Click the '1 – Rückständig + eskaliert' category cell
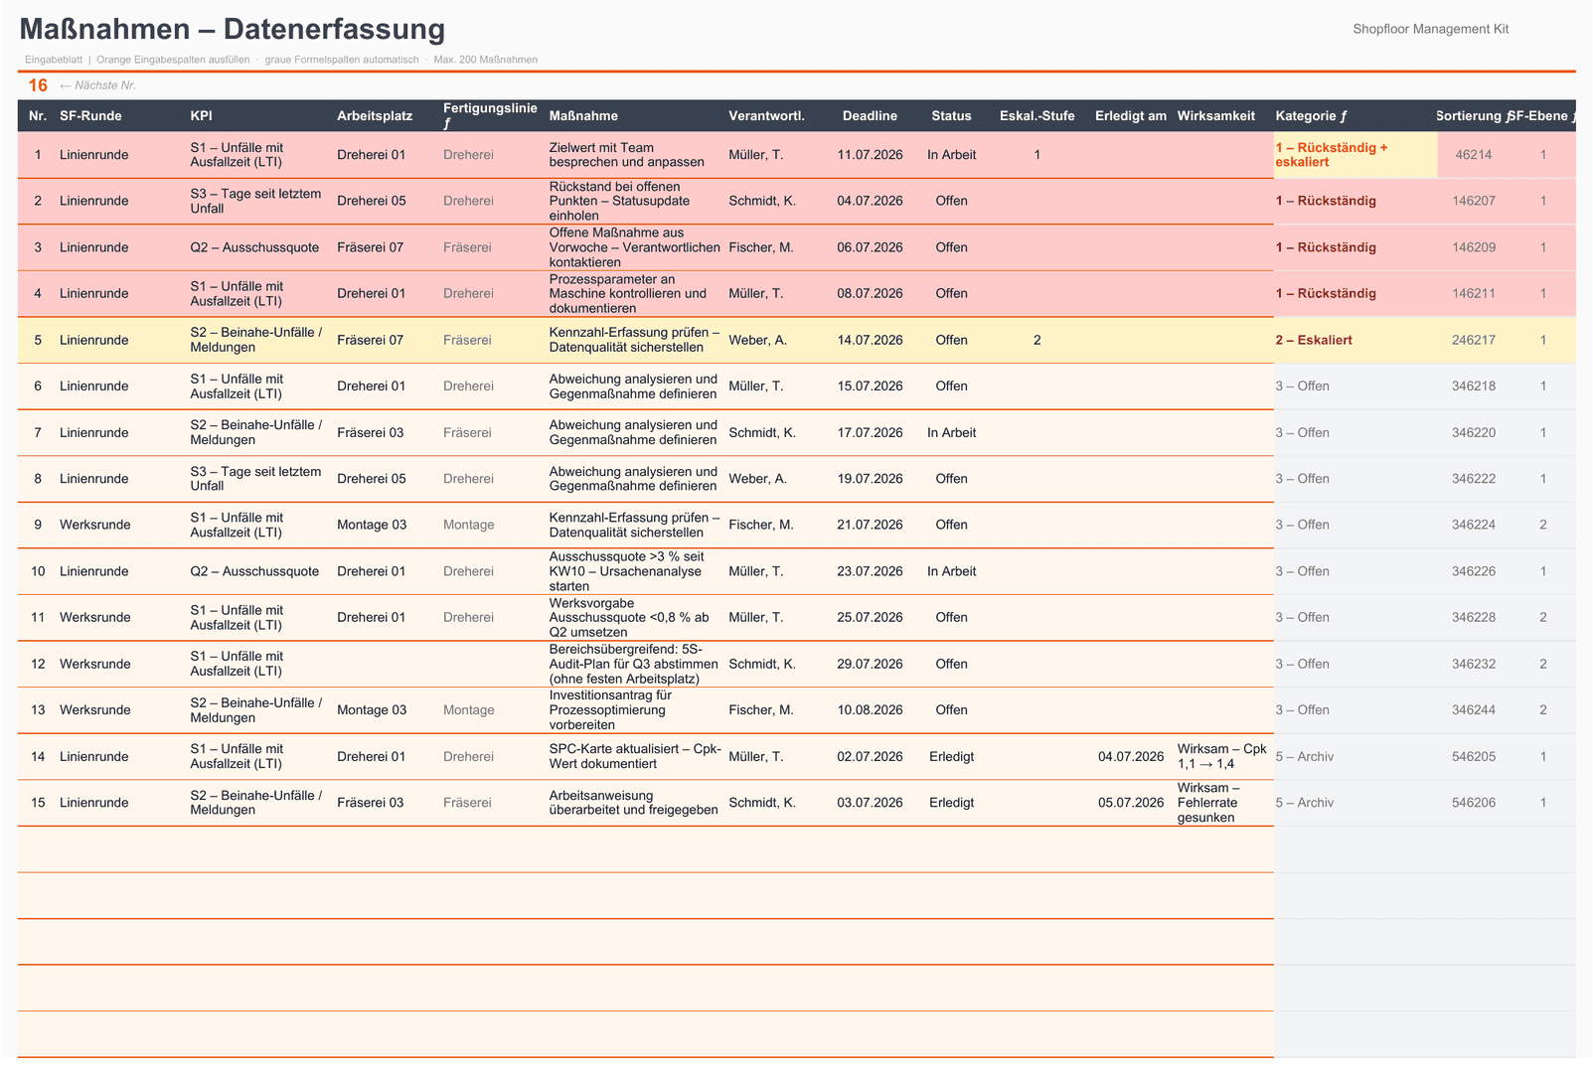 point(1355,155)
